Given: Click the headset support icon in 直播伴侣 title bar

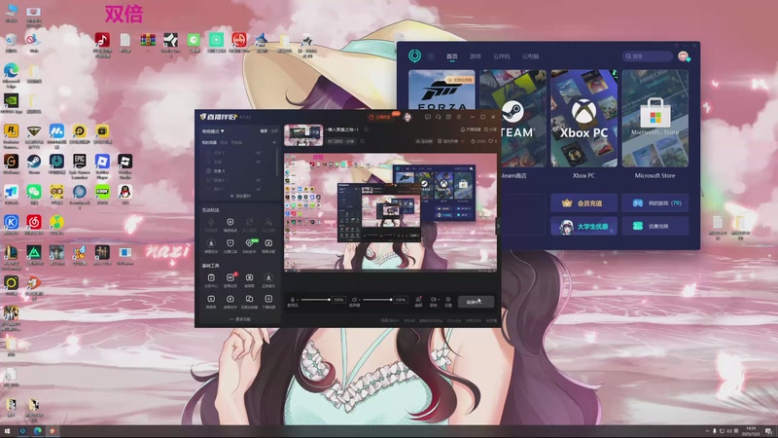Looking at the screenshot, I should pos(438,117).
